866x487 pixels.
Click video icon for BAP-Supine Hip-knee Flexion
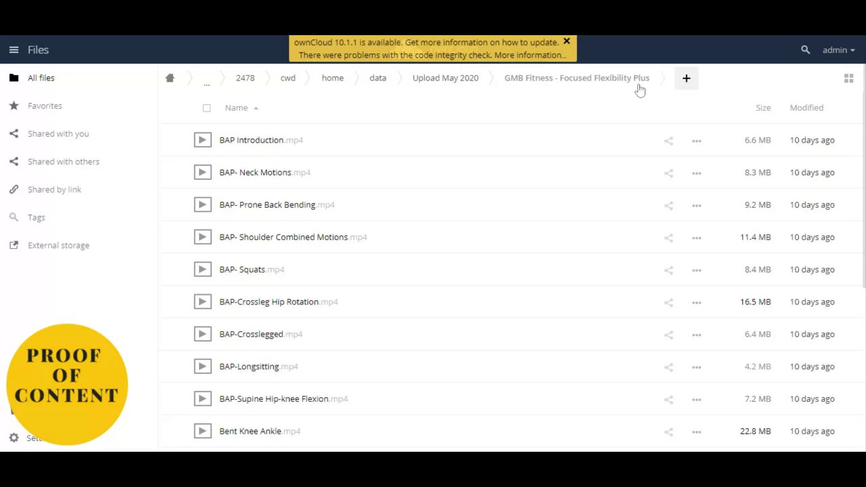202,399
